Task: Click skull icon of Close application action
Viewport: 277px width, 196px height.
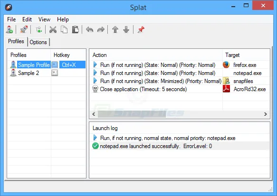Action: (95, 89)
